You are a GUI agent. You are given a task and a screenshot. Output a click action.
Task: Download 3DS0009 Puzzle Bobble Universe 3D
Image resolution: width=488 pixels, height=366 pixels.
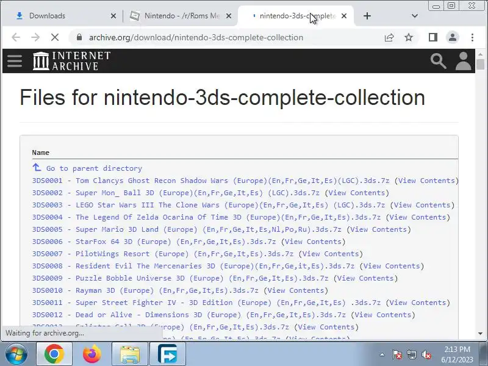(x=180, y=278)
